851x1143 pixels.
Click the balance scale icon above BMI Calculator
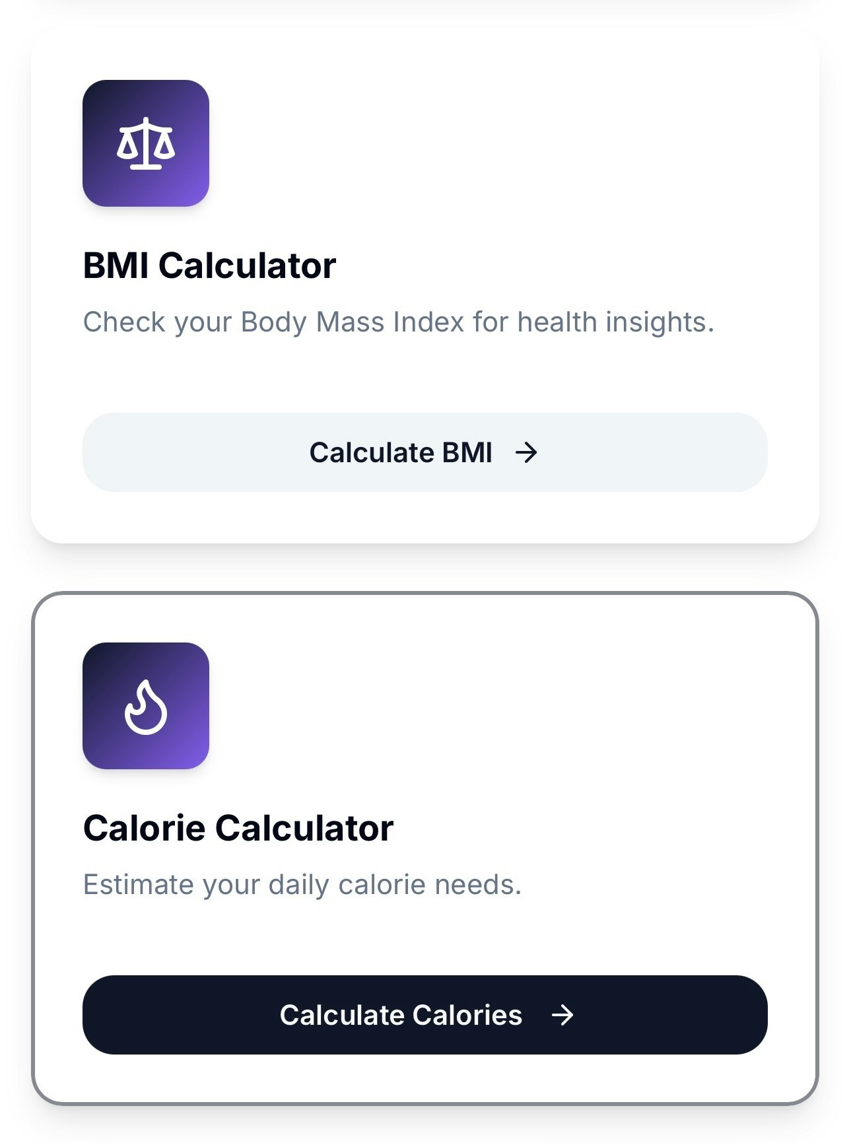click(146, 144)
